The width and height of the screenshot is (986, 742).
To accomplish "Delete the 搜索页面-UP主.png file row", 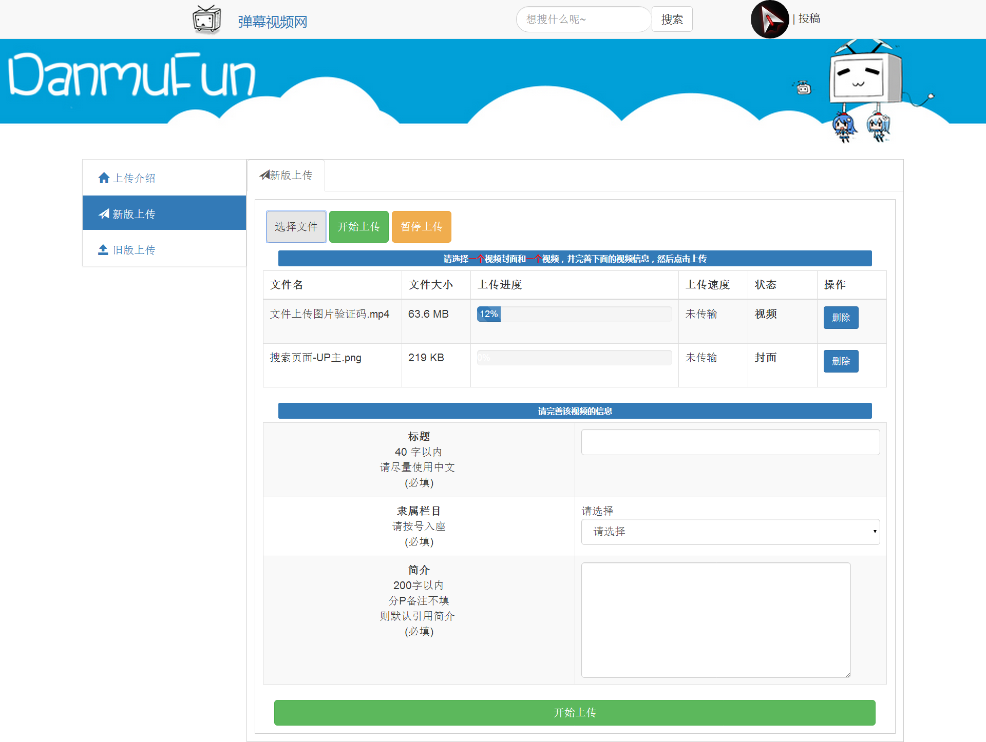I will pos(841,361).
